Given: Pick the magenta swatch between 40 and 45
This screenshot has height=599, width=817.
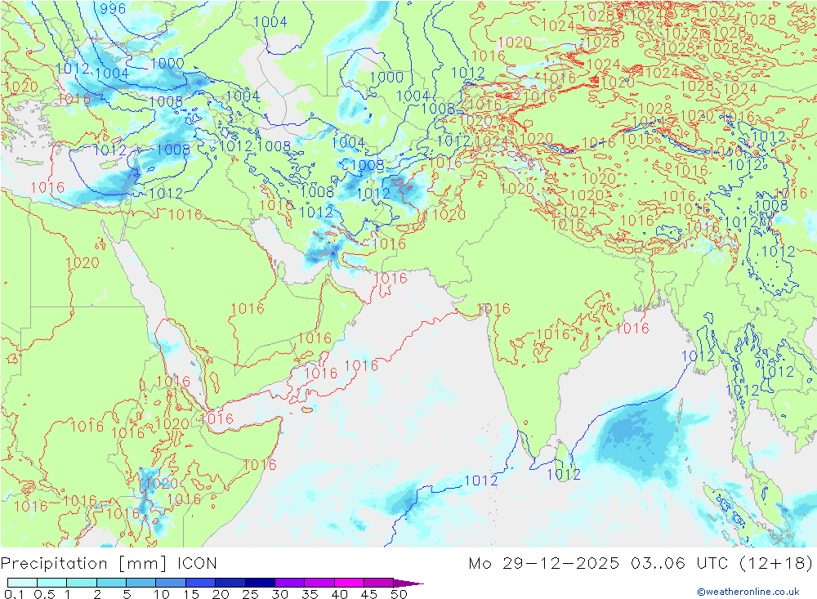Looking at the screenshot, I should tap(349, 583).
